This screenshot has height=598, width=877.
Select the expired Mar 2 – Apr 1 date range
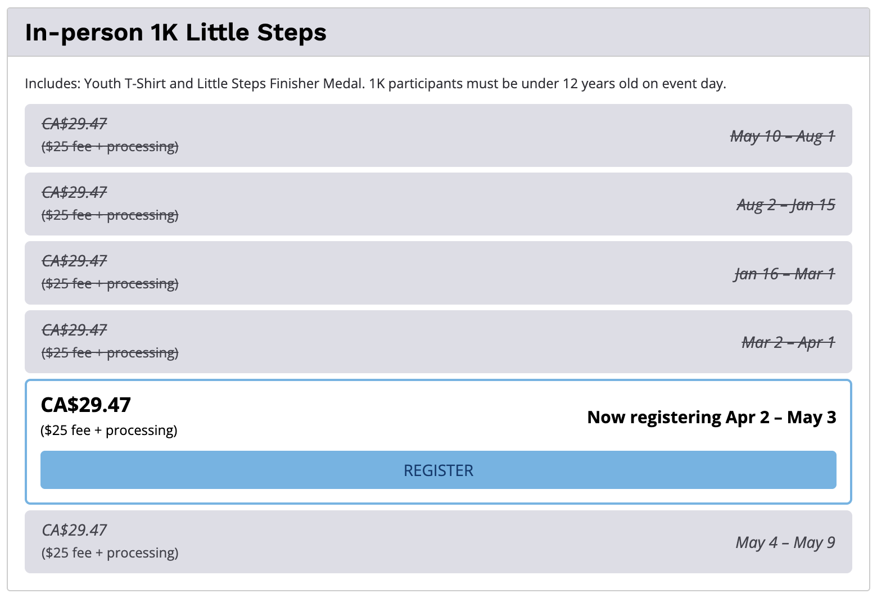click(x=788, y=342)
